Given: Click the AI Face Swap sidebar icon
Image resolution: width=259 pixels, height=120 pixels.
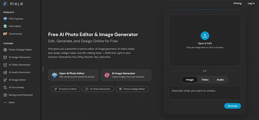Looking at the screenshot, I should [5, 87].
